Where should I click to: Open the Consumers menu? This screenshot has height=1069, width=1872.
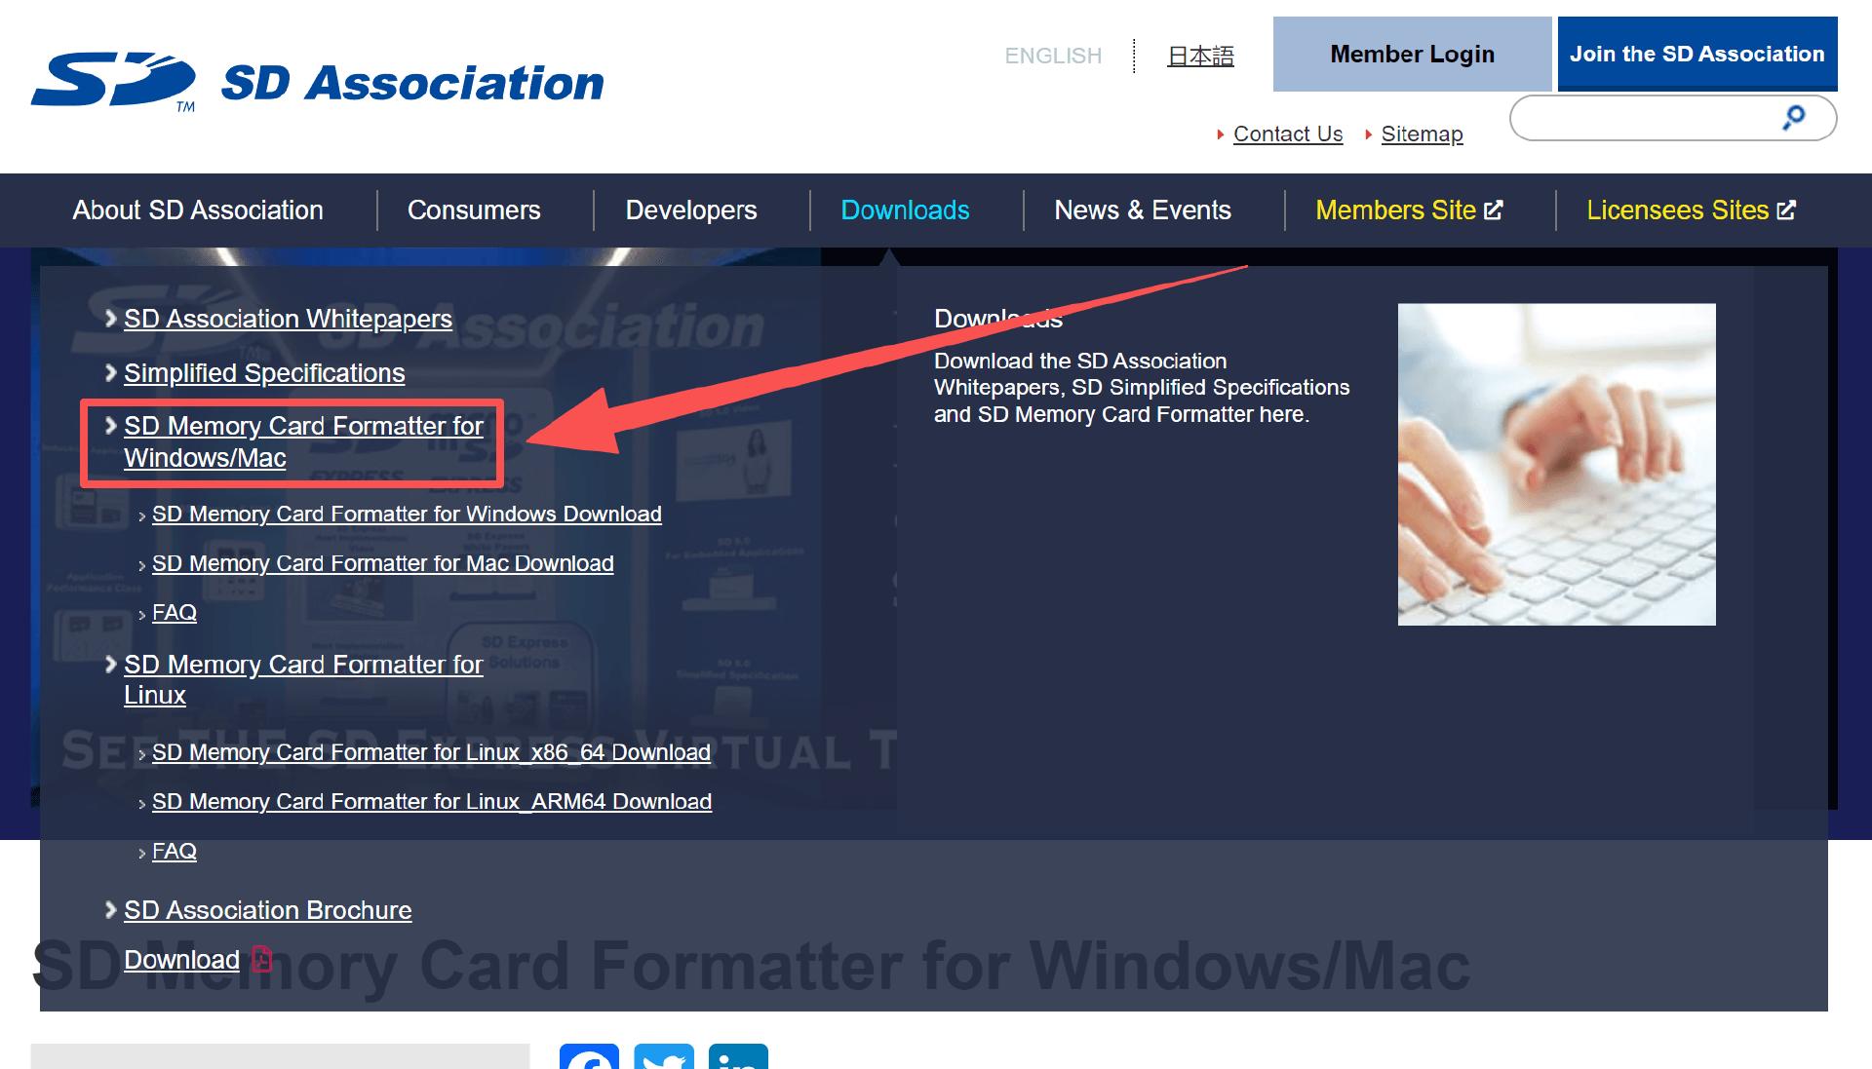[474, 210]
